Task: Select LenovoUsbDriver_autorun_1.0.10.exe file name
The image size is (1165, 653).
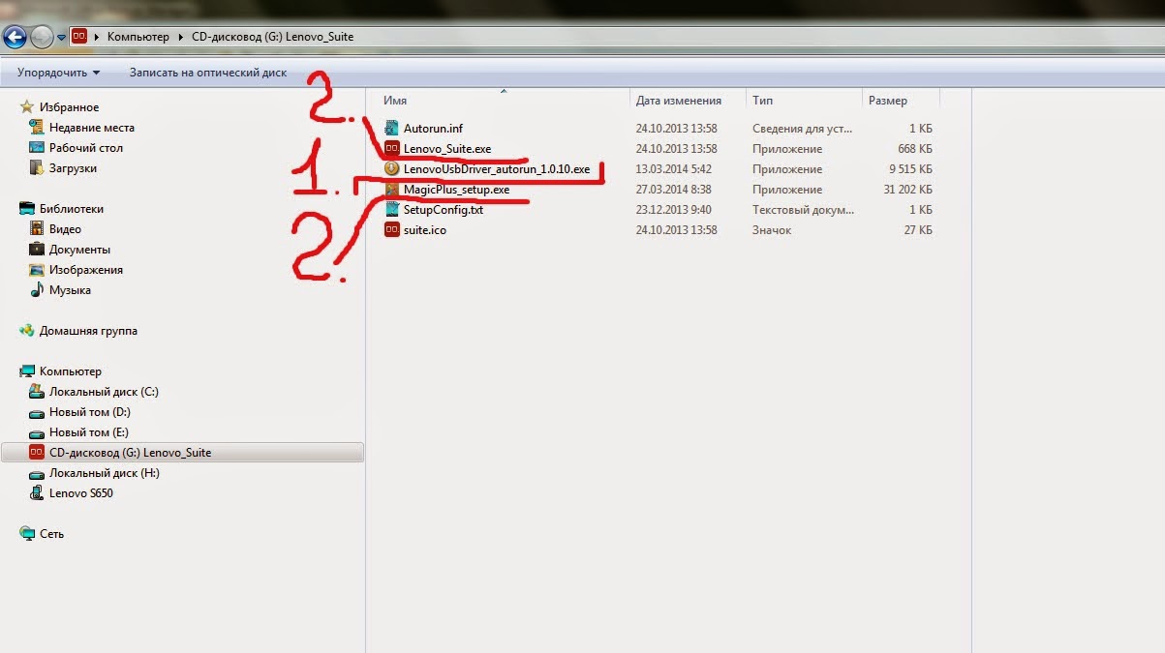Action: [x=497, y=169]
